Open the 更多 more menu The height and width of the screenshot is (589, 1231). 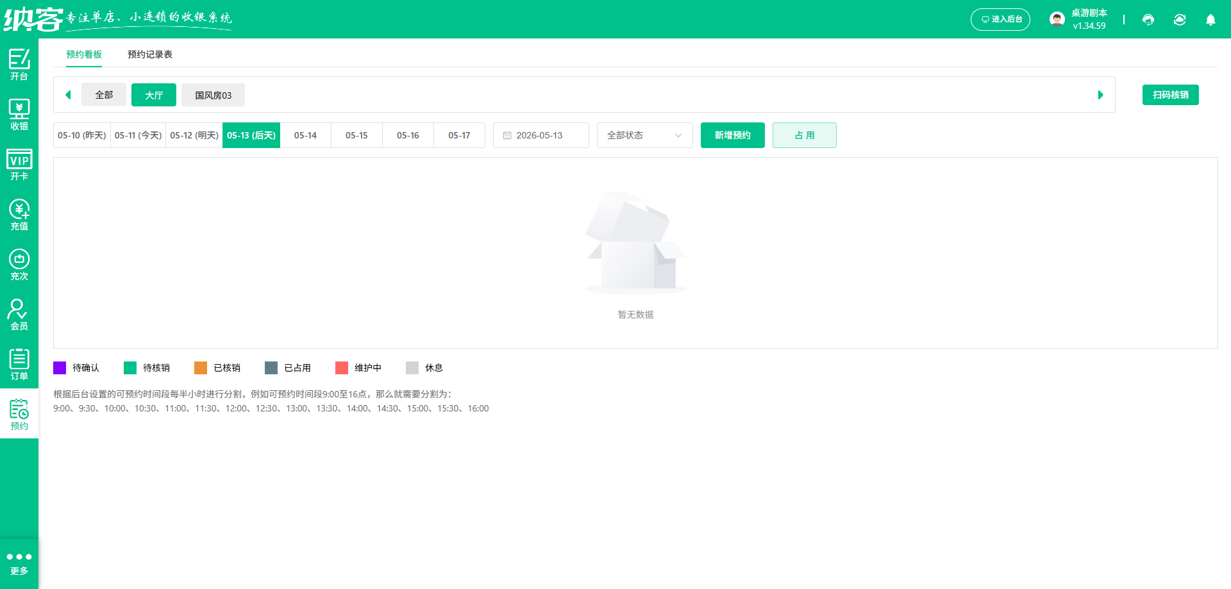(x=19, y=563)
